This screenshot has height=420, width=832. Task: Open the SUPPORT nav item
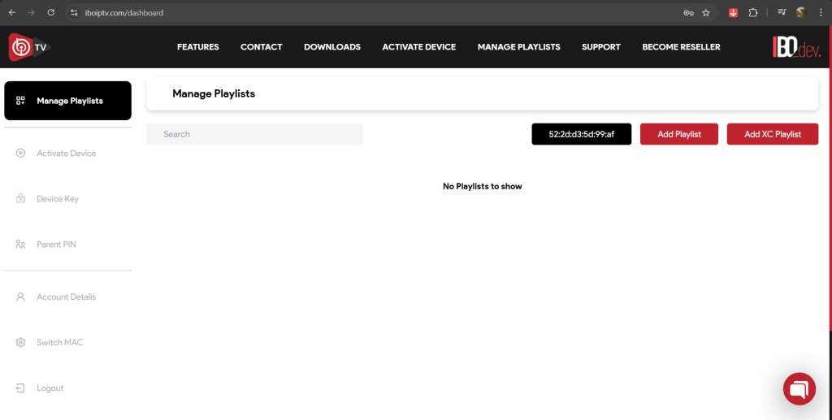pyautogui.click(x=601, y=47)
